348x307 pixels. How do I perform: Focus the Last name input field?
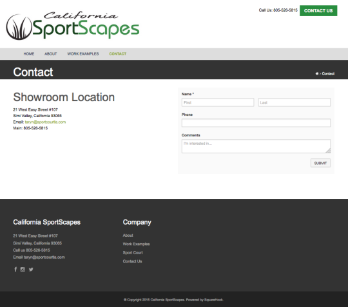[294, 102]
